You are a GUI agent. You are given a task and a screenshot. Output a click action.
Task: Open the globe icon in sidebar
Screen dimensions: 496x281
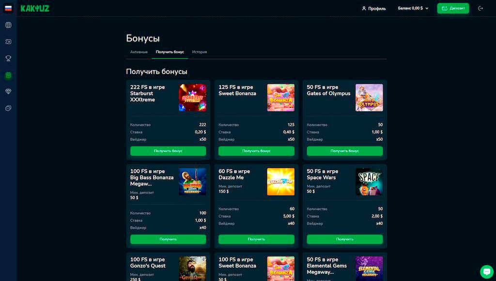(x=8, y=25)
